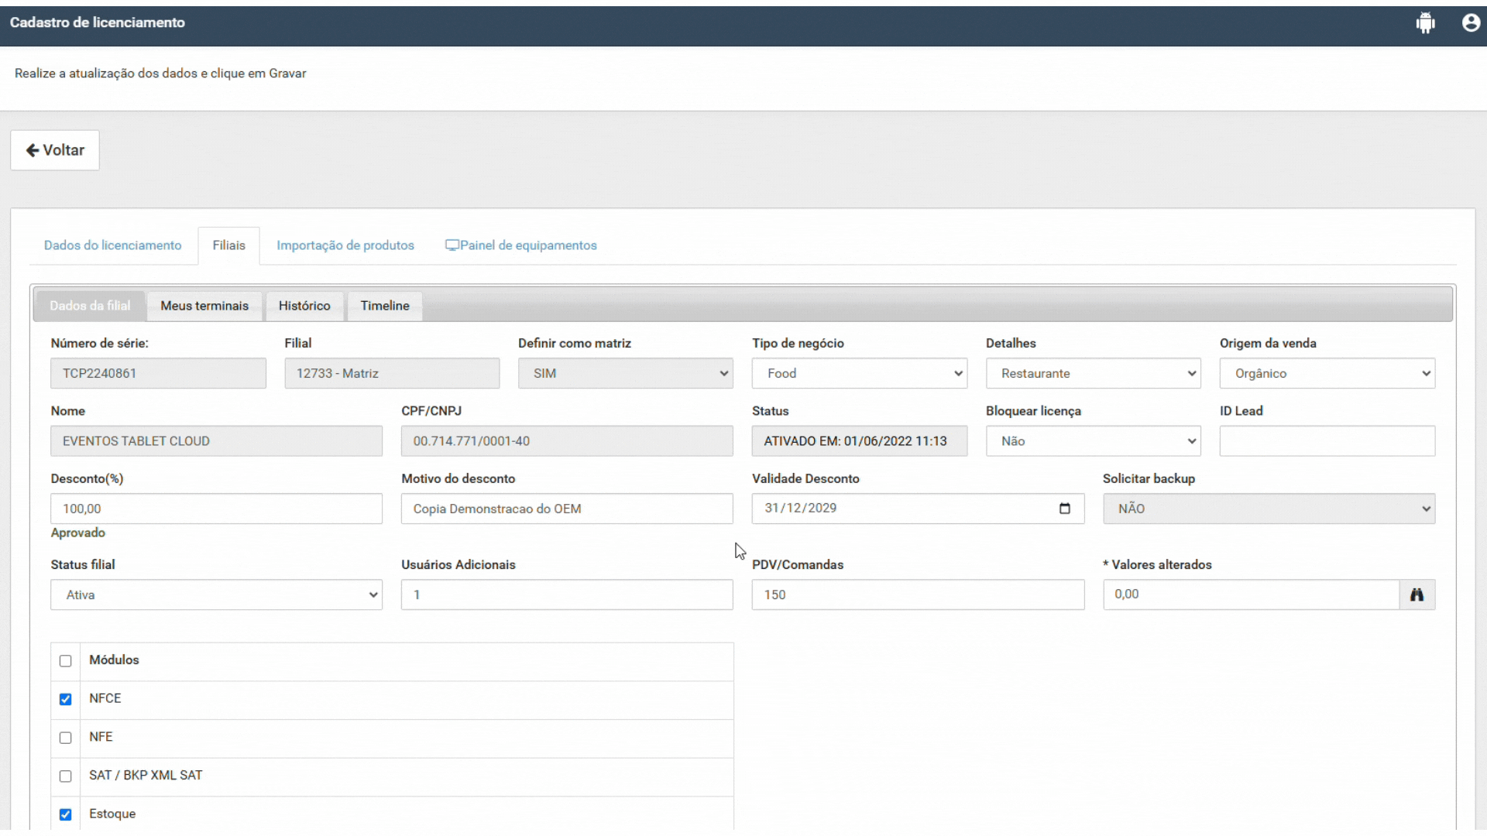Image resolution: width=1487 pixels, height=836 pixels.
Task: Open the Status filial dropdown
Action: coord(216,594)
